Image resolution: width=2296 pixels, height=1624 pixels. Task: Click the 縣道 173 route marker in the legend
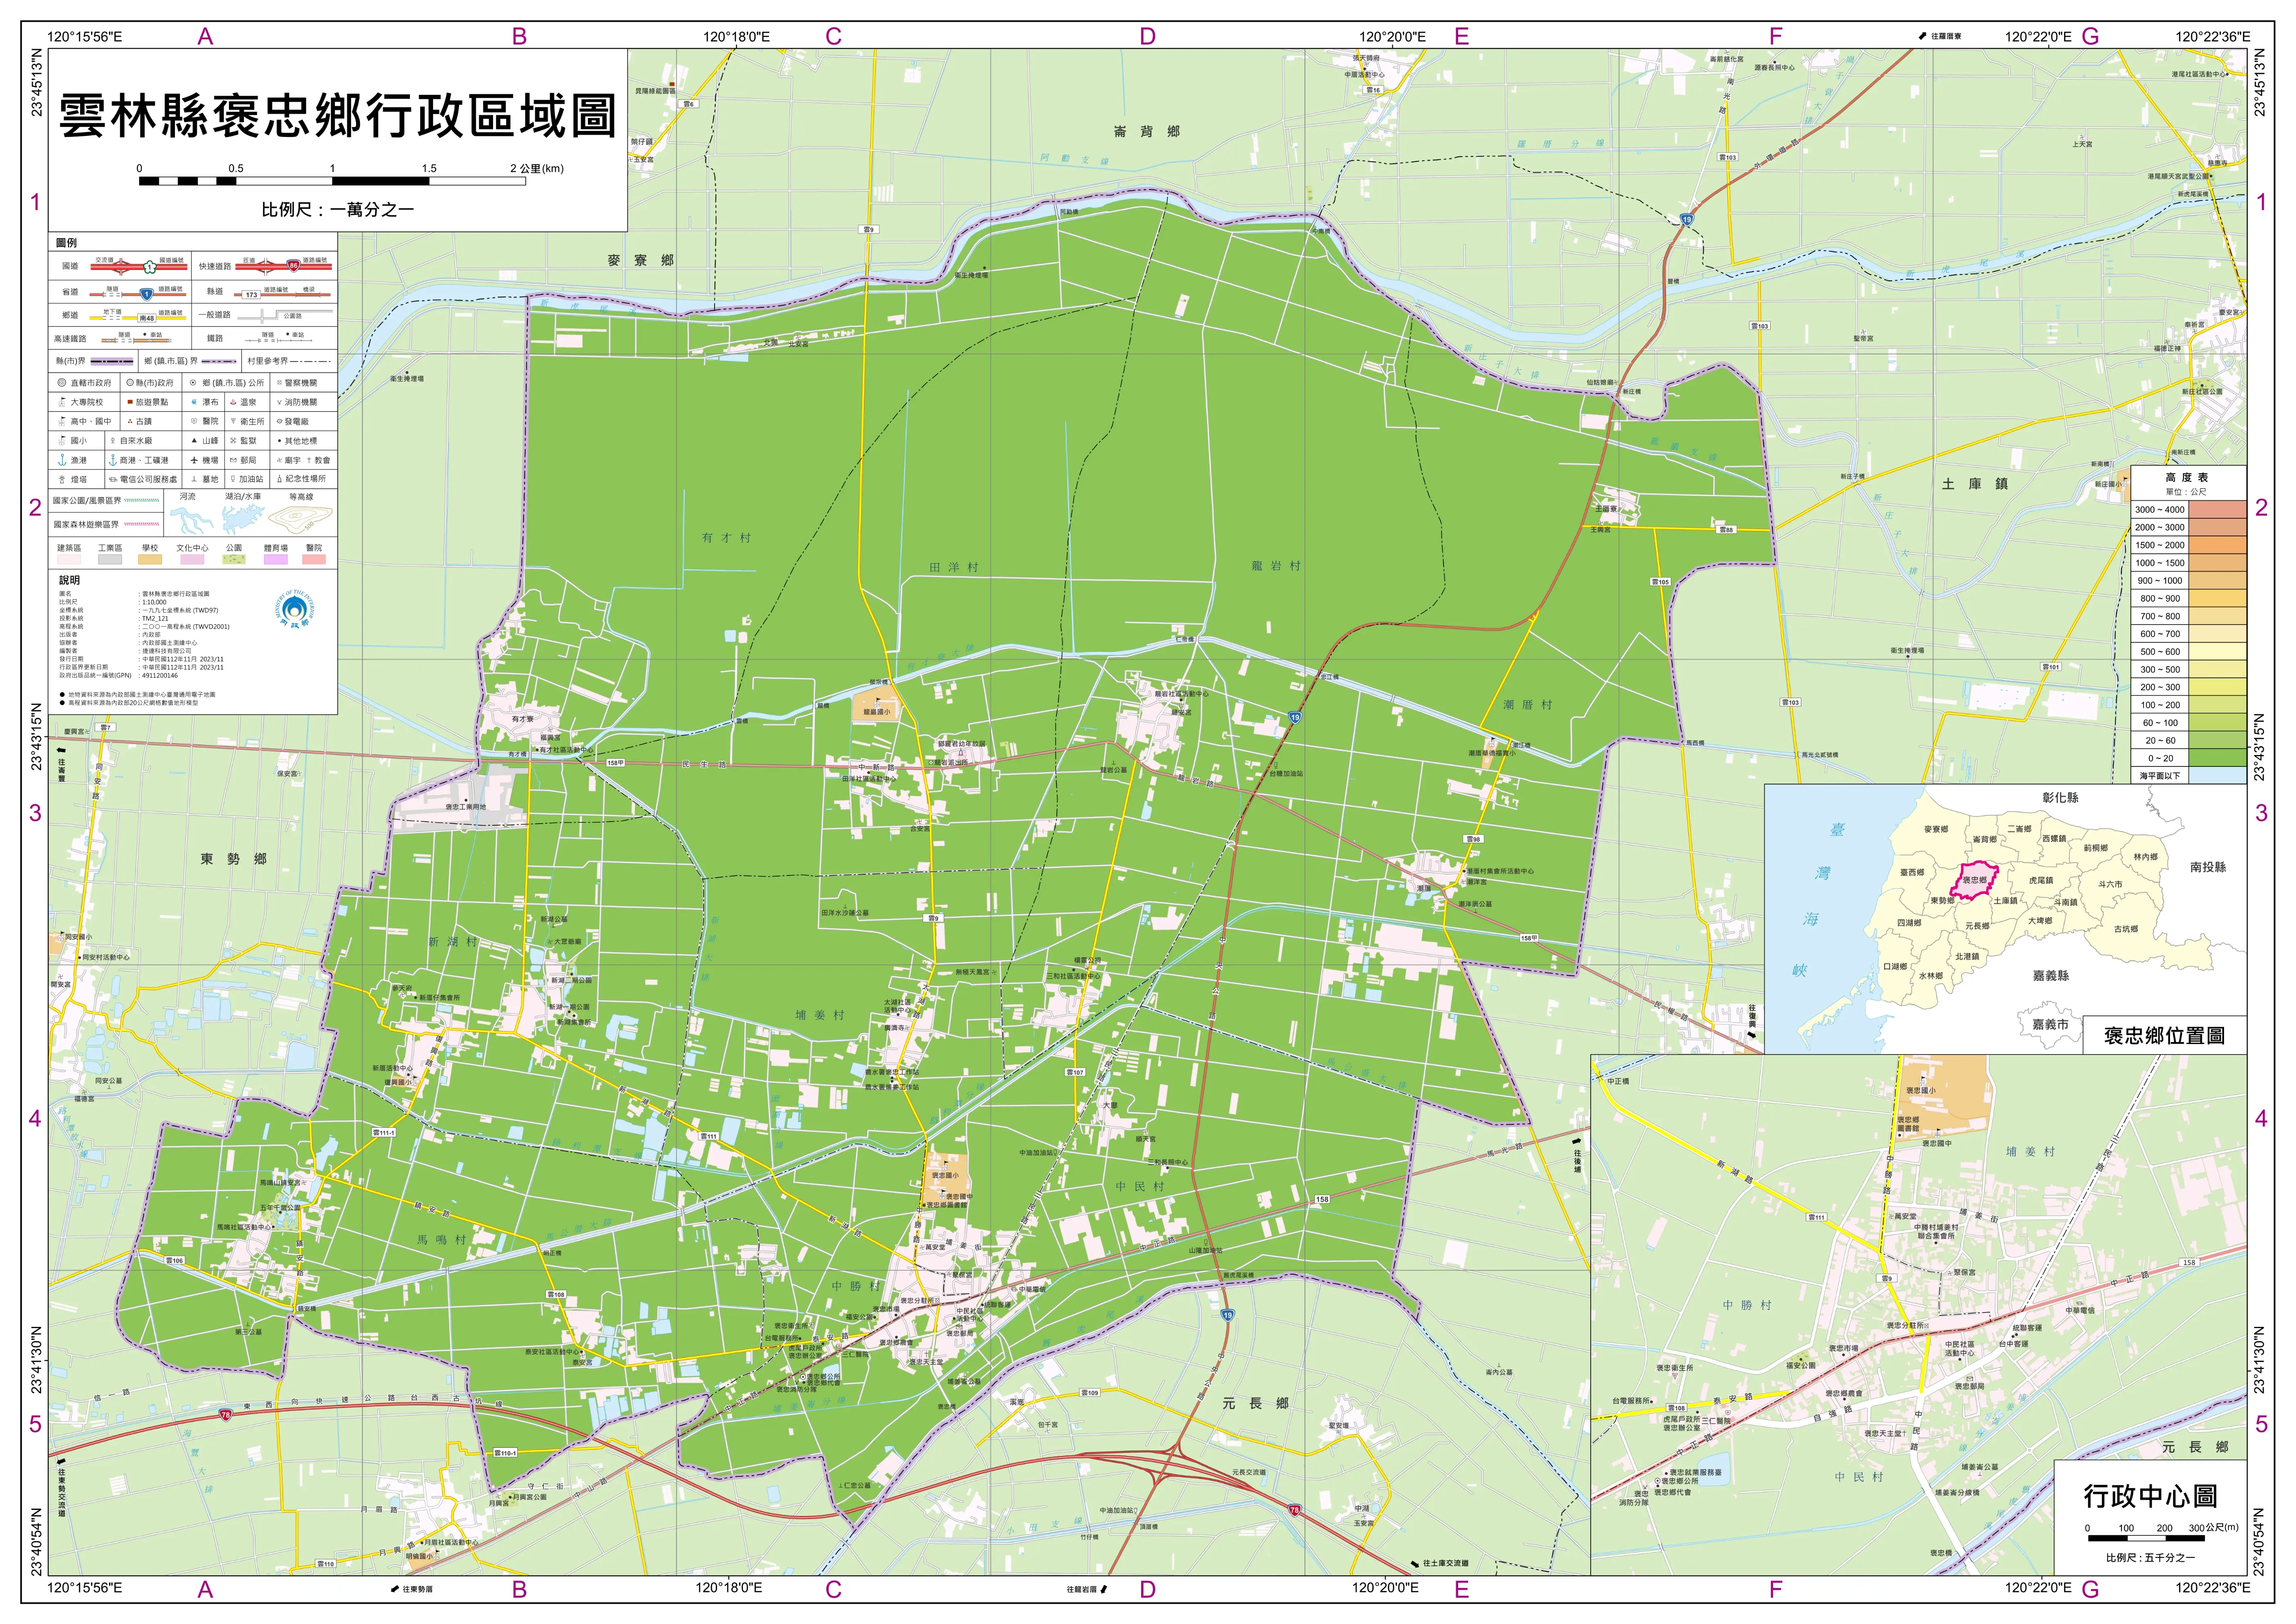tap(252, 295)
